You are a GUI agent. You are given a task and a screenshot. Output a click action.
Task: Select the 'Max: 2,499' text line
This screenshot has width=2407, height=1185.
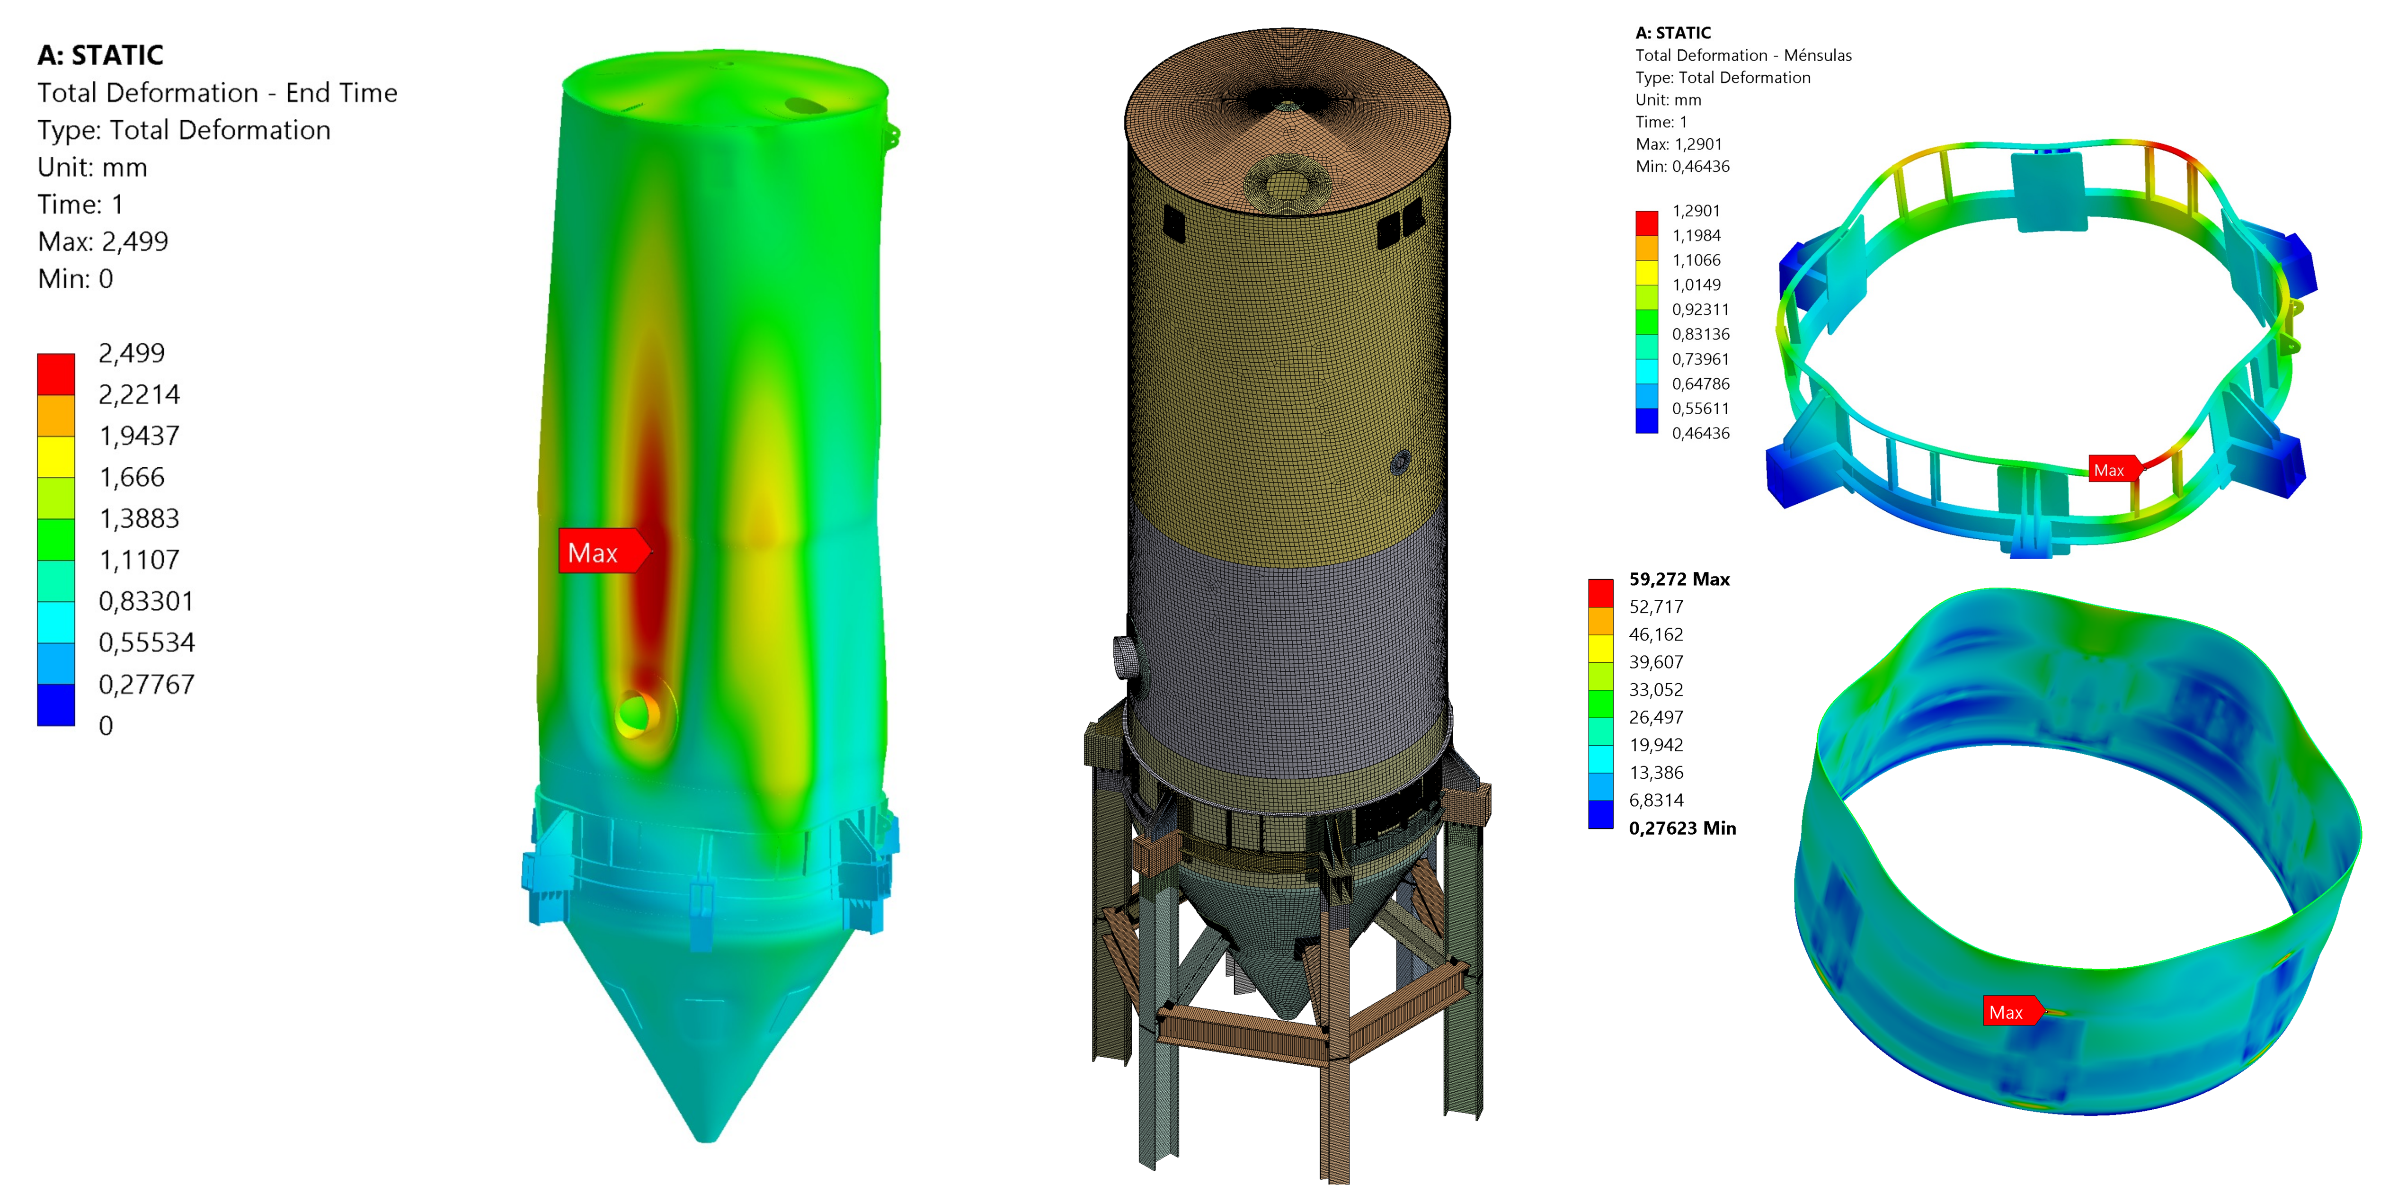pos(103,241)
